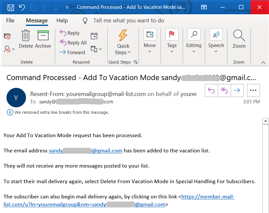Forward this email from the ribbon
Image resolution: width=269 pixels, height=213 pixels.
(72, 52)
